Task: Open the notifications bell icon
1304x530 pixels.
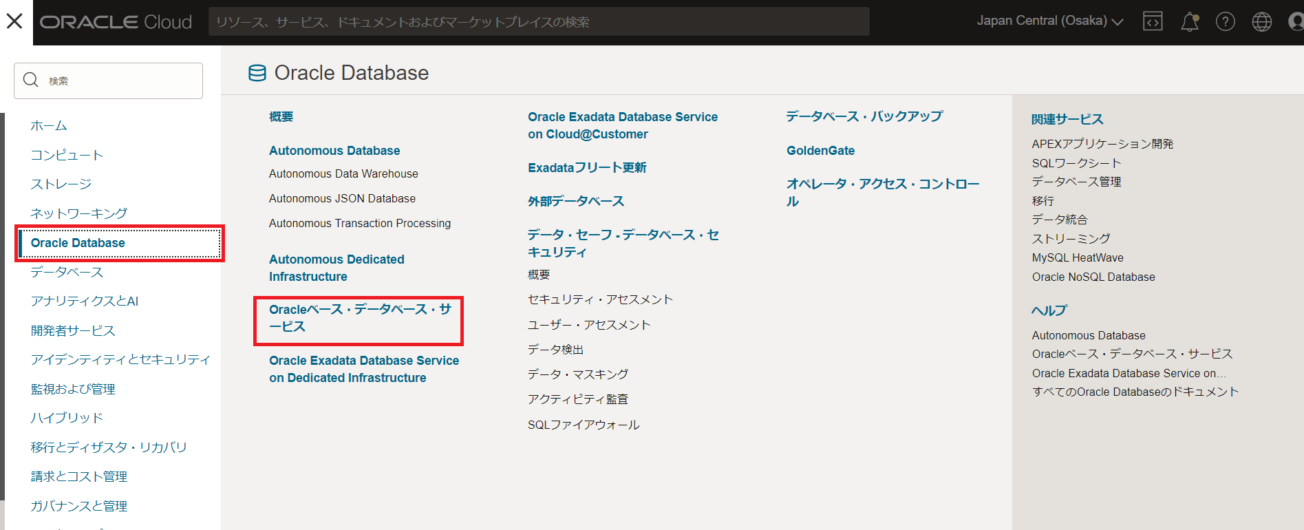Action: [x=1189, y=22]
